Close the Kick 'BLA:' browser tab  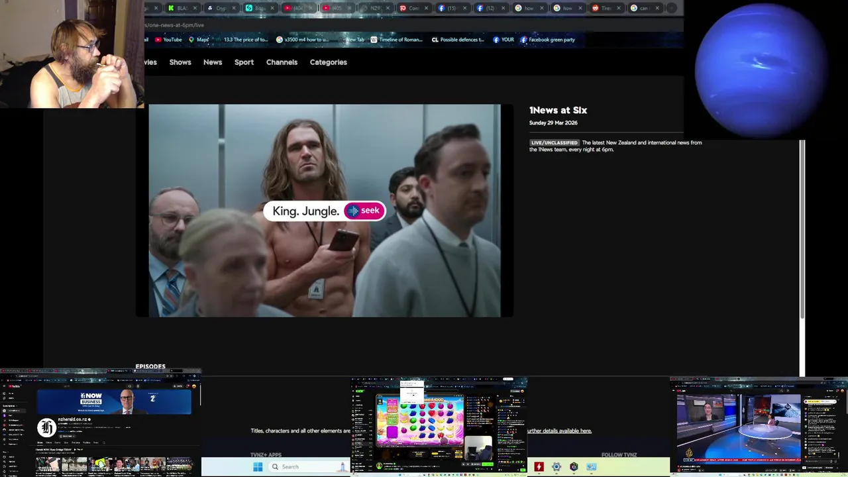(x=195, y=8)
